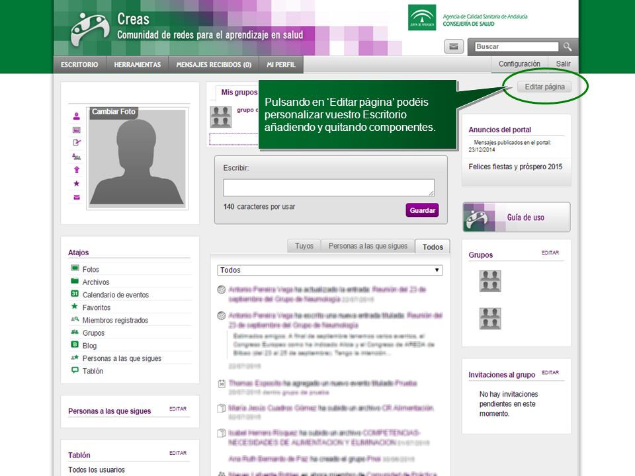Click EDITAR in Invitaciones al grupo widget

coord(550,372)
